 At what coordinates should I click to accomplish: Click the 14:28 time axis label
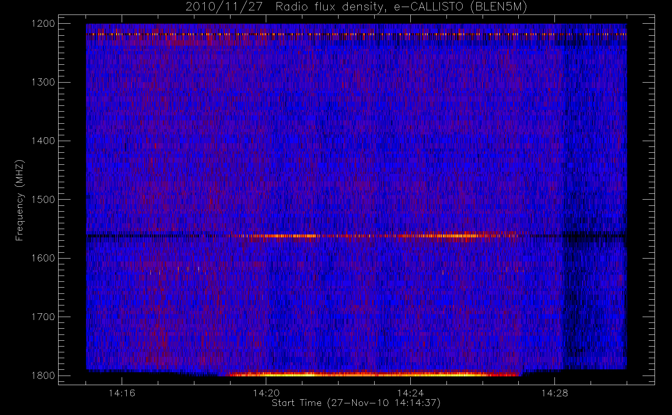pyautogui.click(x=554, y=393)
